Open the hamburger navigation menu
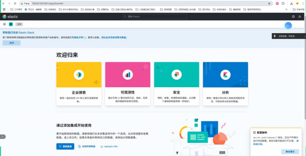This screenshot has height=156, width=306. tap(4, 24)
